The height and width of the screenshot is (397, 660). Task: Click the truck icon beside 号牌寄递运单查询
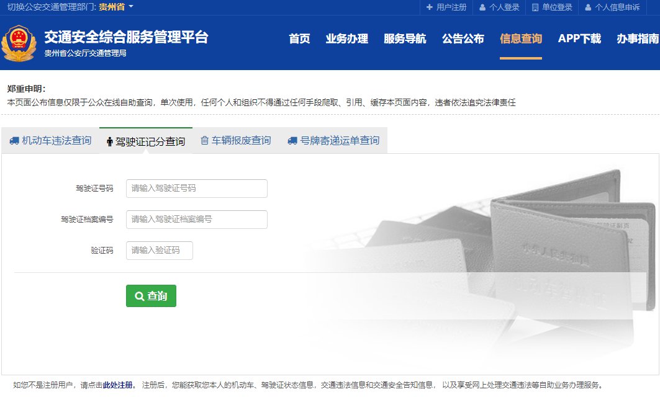coord(292,141)
